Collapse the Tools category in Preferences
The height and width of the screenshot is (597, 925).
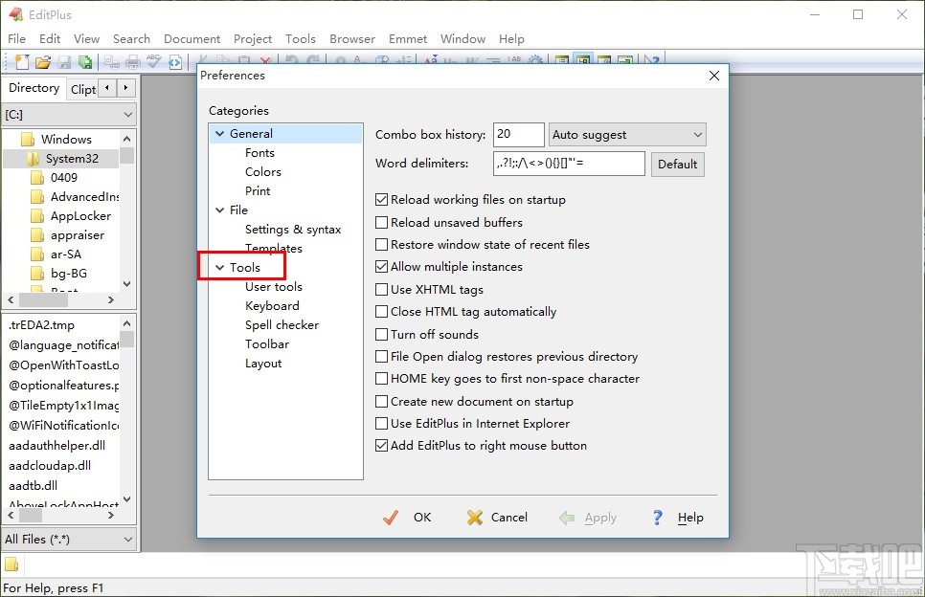click(x=219, y=268)
